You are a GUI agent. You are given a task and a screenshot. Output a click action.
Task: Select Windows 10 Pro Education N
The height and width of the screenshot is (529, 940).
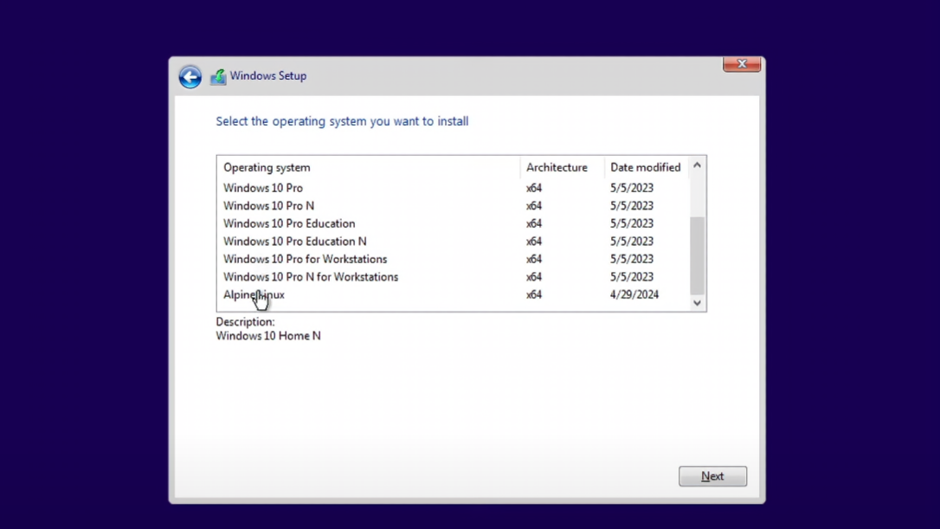click(x=294, y=241)
